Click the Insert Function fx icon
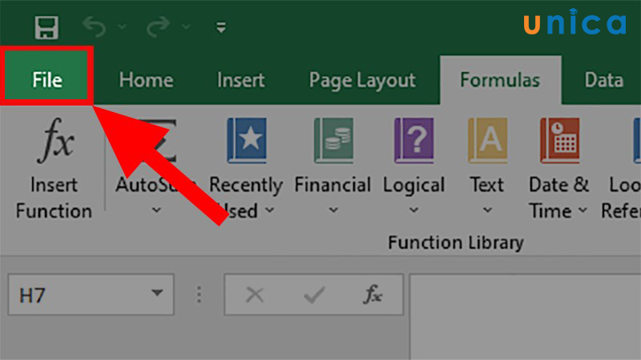 pyautogui.click(x=55, y=141)
